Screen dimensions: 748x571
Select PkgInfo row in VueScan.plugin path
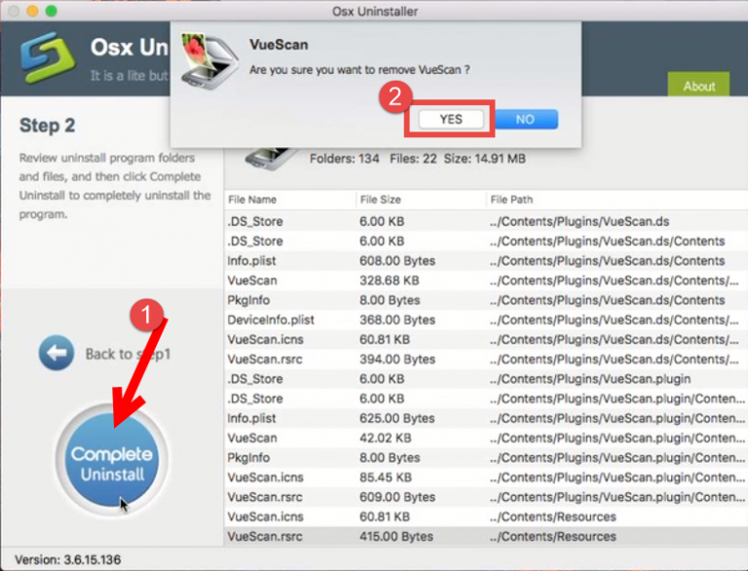[x=486, y=458]
